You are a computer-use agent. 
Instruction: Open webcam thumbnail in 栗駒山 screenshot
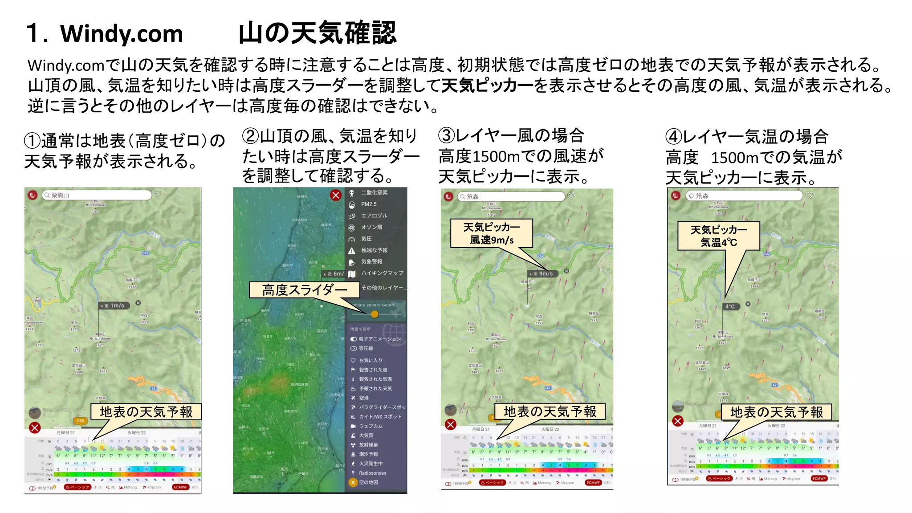click(x=35, y=412)
